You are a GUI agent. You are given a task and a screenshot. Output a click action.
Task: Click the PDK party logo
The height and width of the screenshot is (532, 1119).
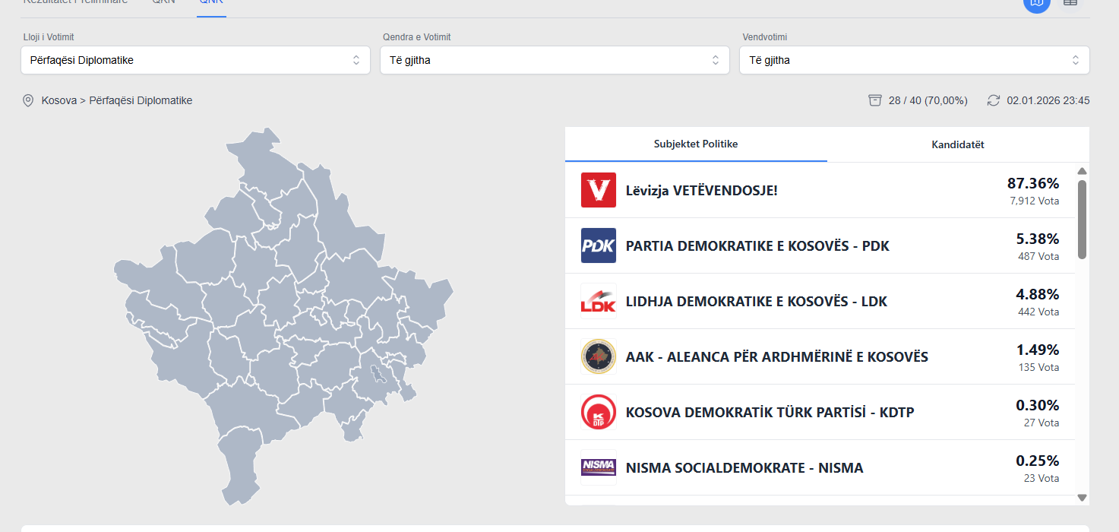599,245
